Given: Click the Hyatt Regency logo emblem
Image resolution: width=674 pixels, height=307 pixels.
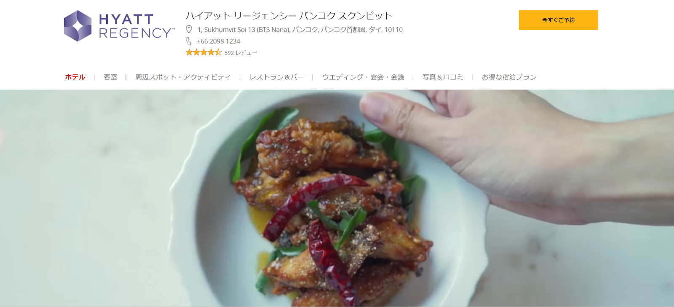Looking at the screenshot, I should [78, 26].
